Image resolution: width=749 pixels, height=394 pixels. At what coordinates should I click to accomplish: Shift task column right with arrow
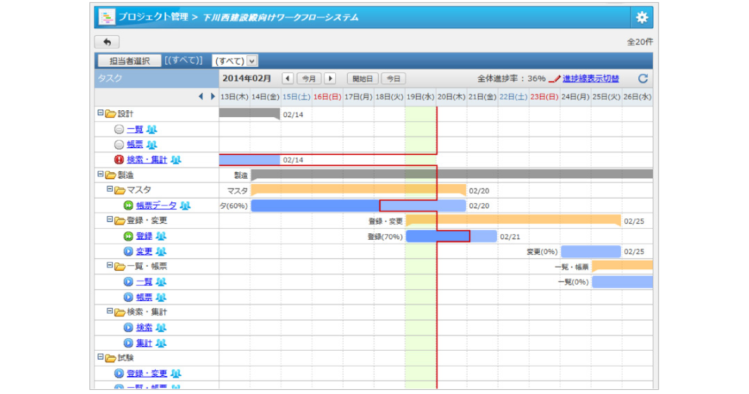[x=212, y=97]
